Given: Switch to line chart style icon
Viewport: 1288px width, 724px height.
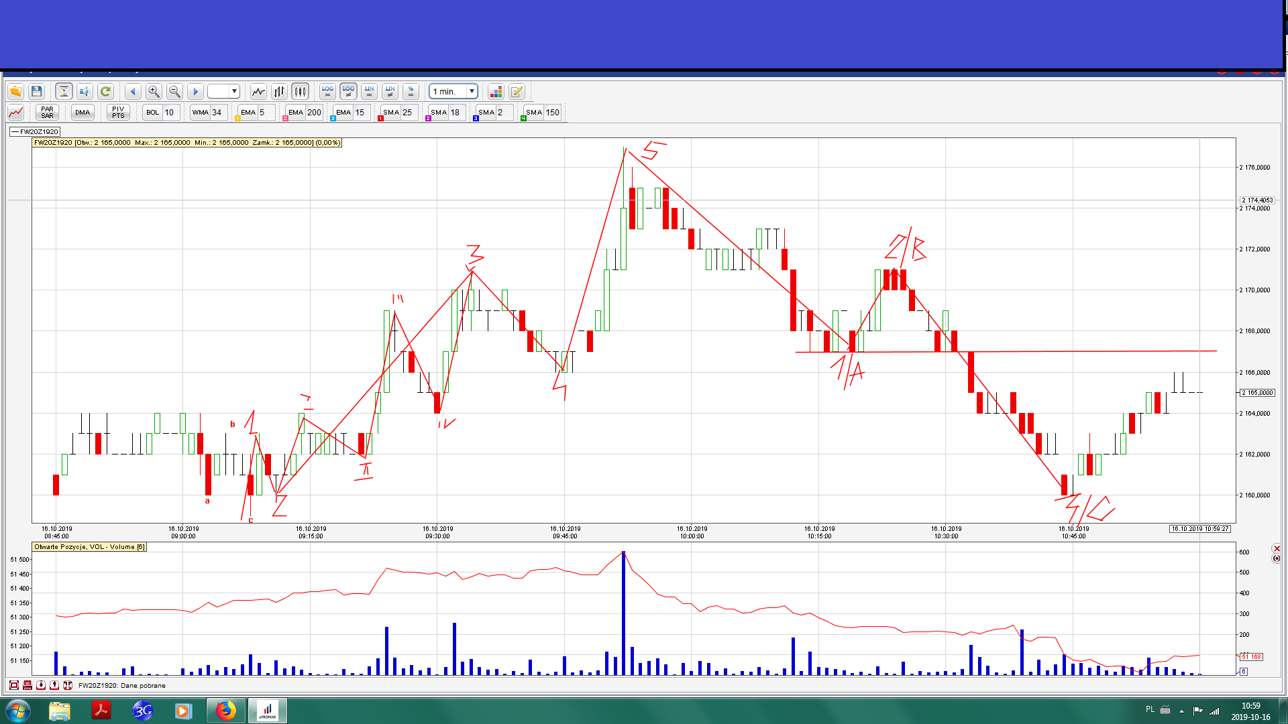Looking at the screenshot, I should point(258,92).
